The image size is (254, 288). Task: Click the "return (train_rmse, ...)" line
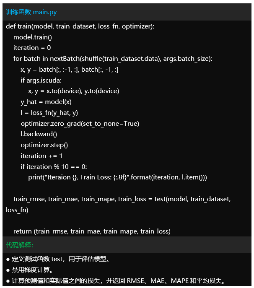92,231
